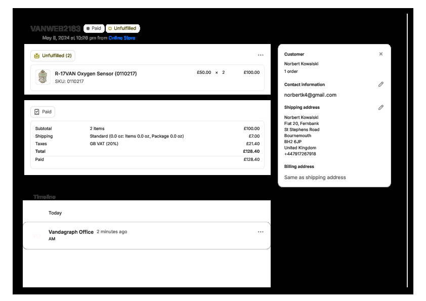Click the box icon in the Unfulfilled (2) badge
Screen dimensions: 426x301
click(x=36, y=56)
